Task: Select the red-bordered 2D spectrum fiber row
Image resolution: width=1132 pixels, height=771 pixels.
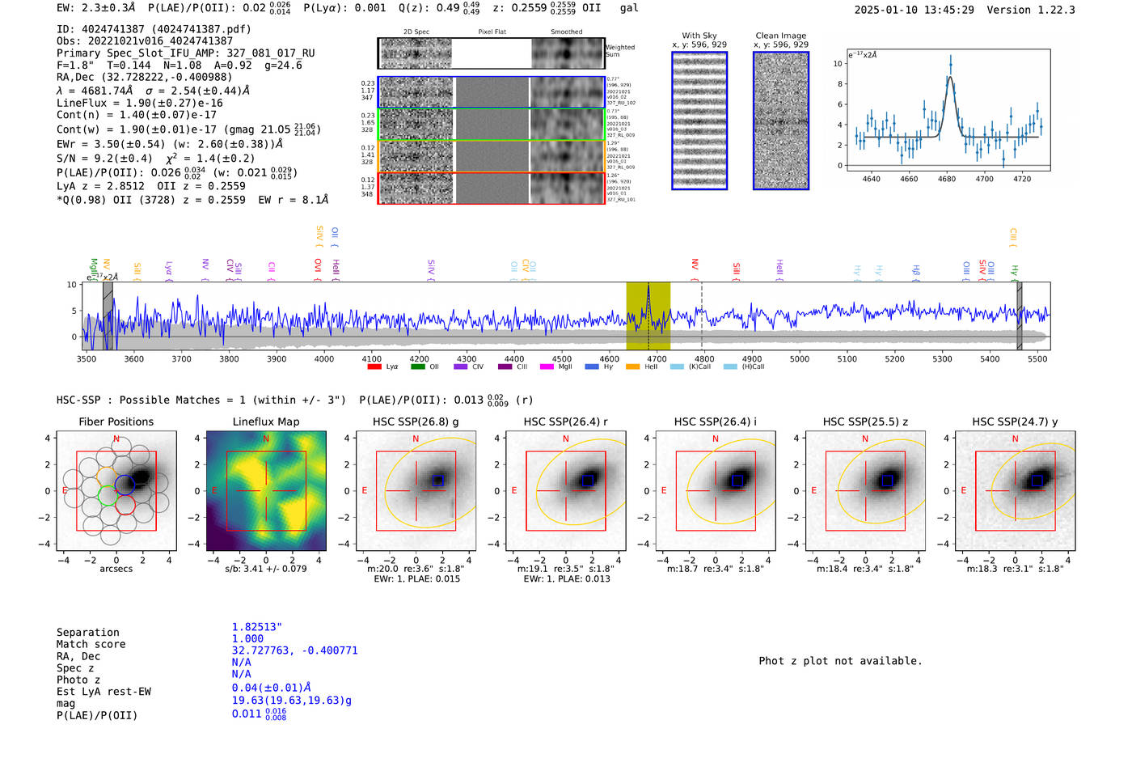Action: [492, 188]
